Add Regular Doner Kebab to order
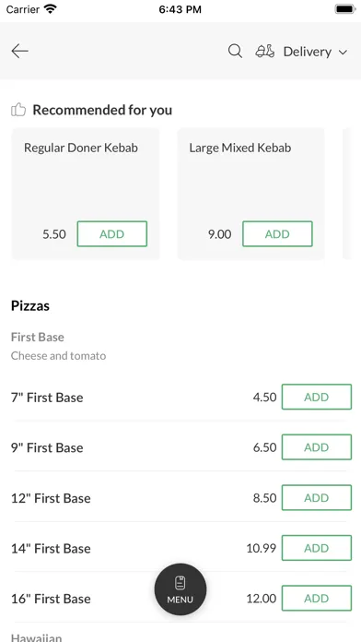 112,233
